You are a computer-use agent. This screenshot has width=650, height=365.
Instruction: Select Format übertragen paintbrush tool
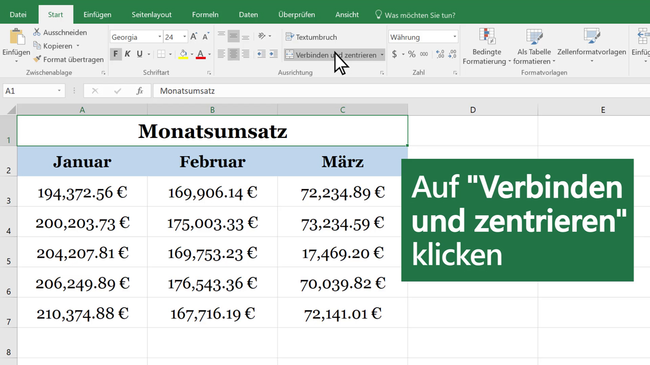click(68, 59)
